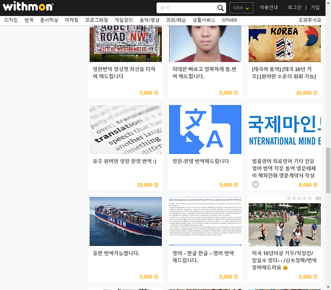Open the KRW currency dropdown
This screenshot has height=290, width=331.
241,8
